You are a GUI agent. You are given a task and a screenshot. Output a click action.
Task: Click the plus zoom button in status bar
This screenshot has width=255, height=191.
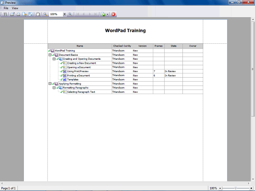(251, 188)
